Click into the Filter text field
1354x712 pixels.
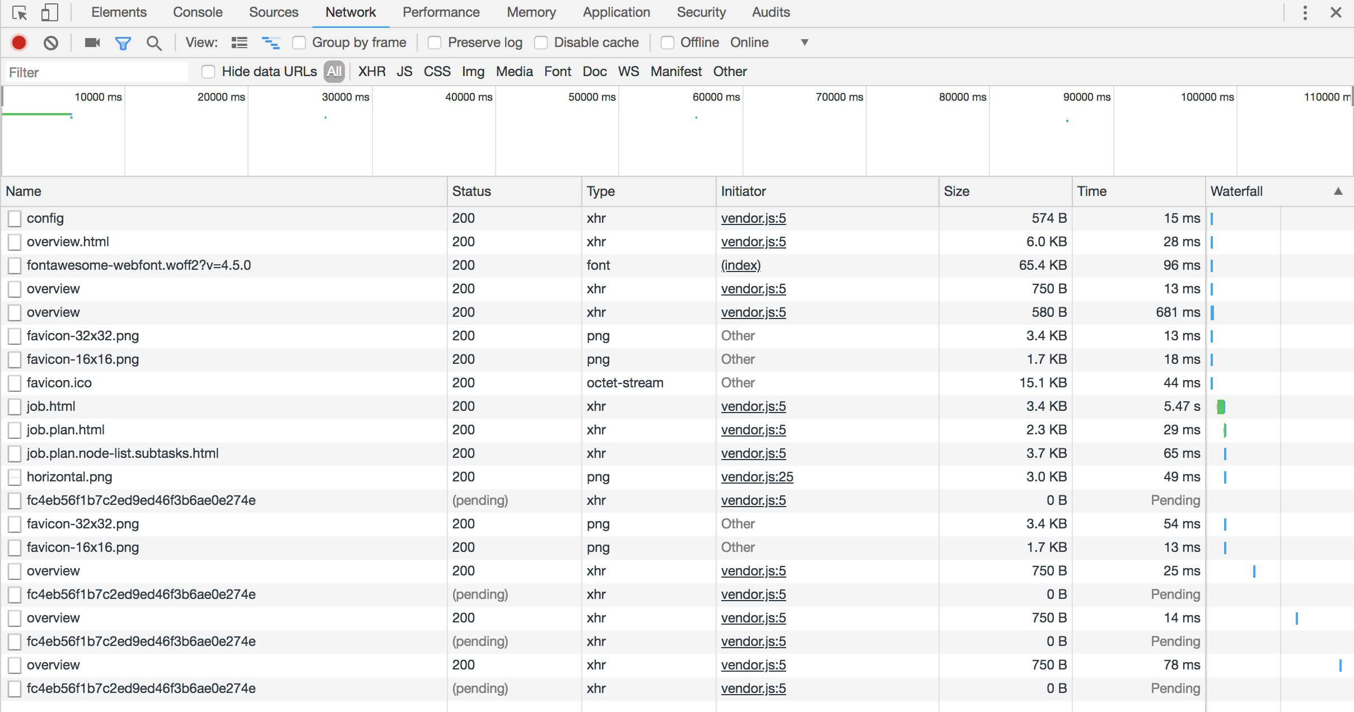tap(96, 72)
